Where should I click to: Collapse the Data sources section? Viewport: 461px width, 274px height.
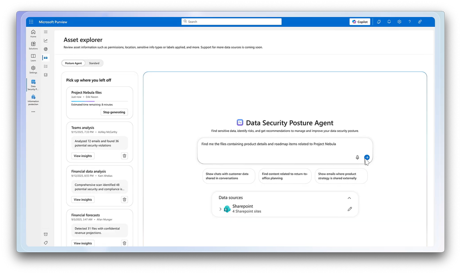click(x=349, y=198)
